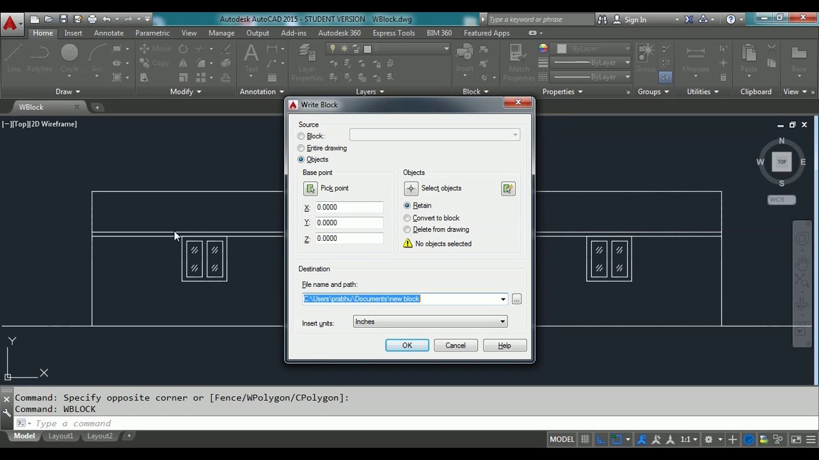Click the browse ellipsis button for file path
Screen dimensions: 819x460
[x=516, y=299]
